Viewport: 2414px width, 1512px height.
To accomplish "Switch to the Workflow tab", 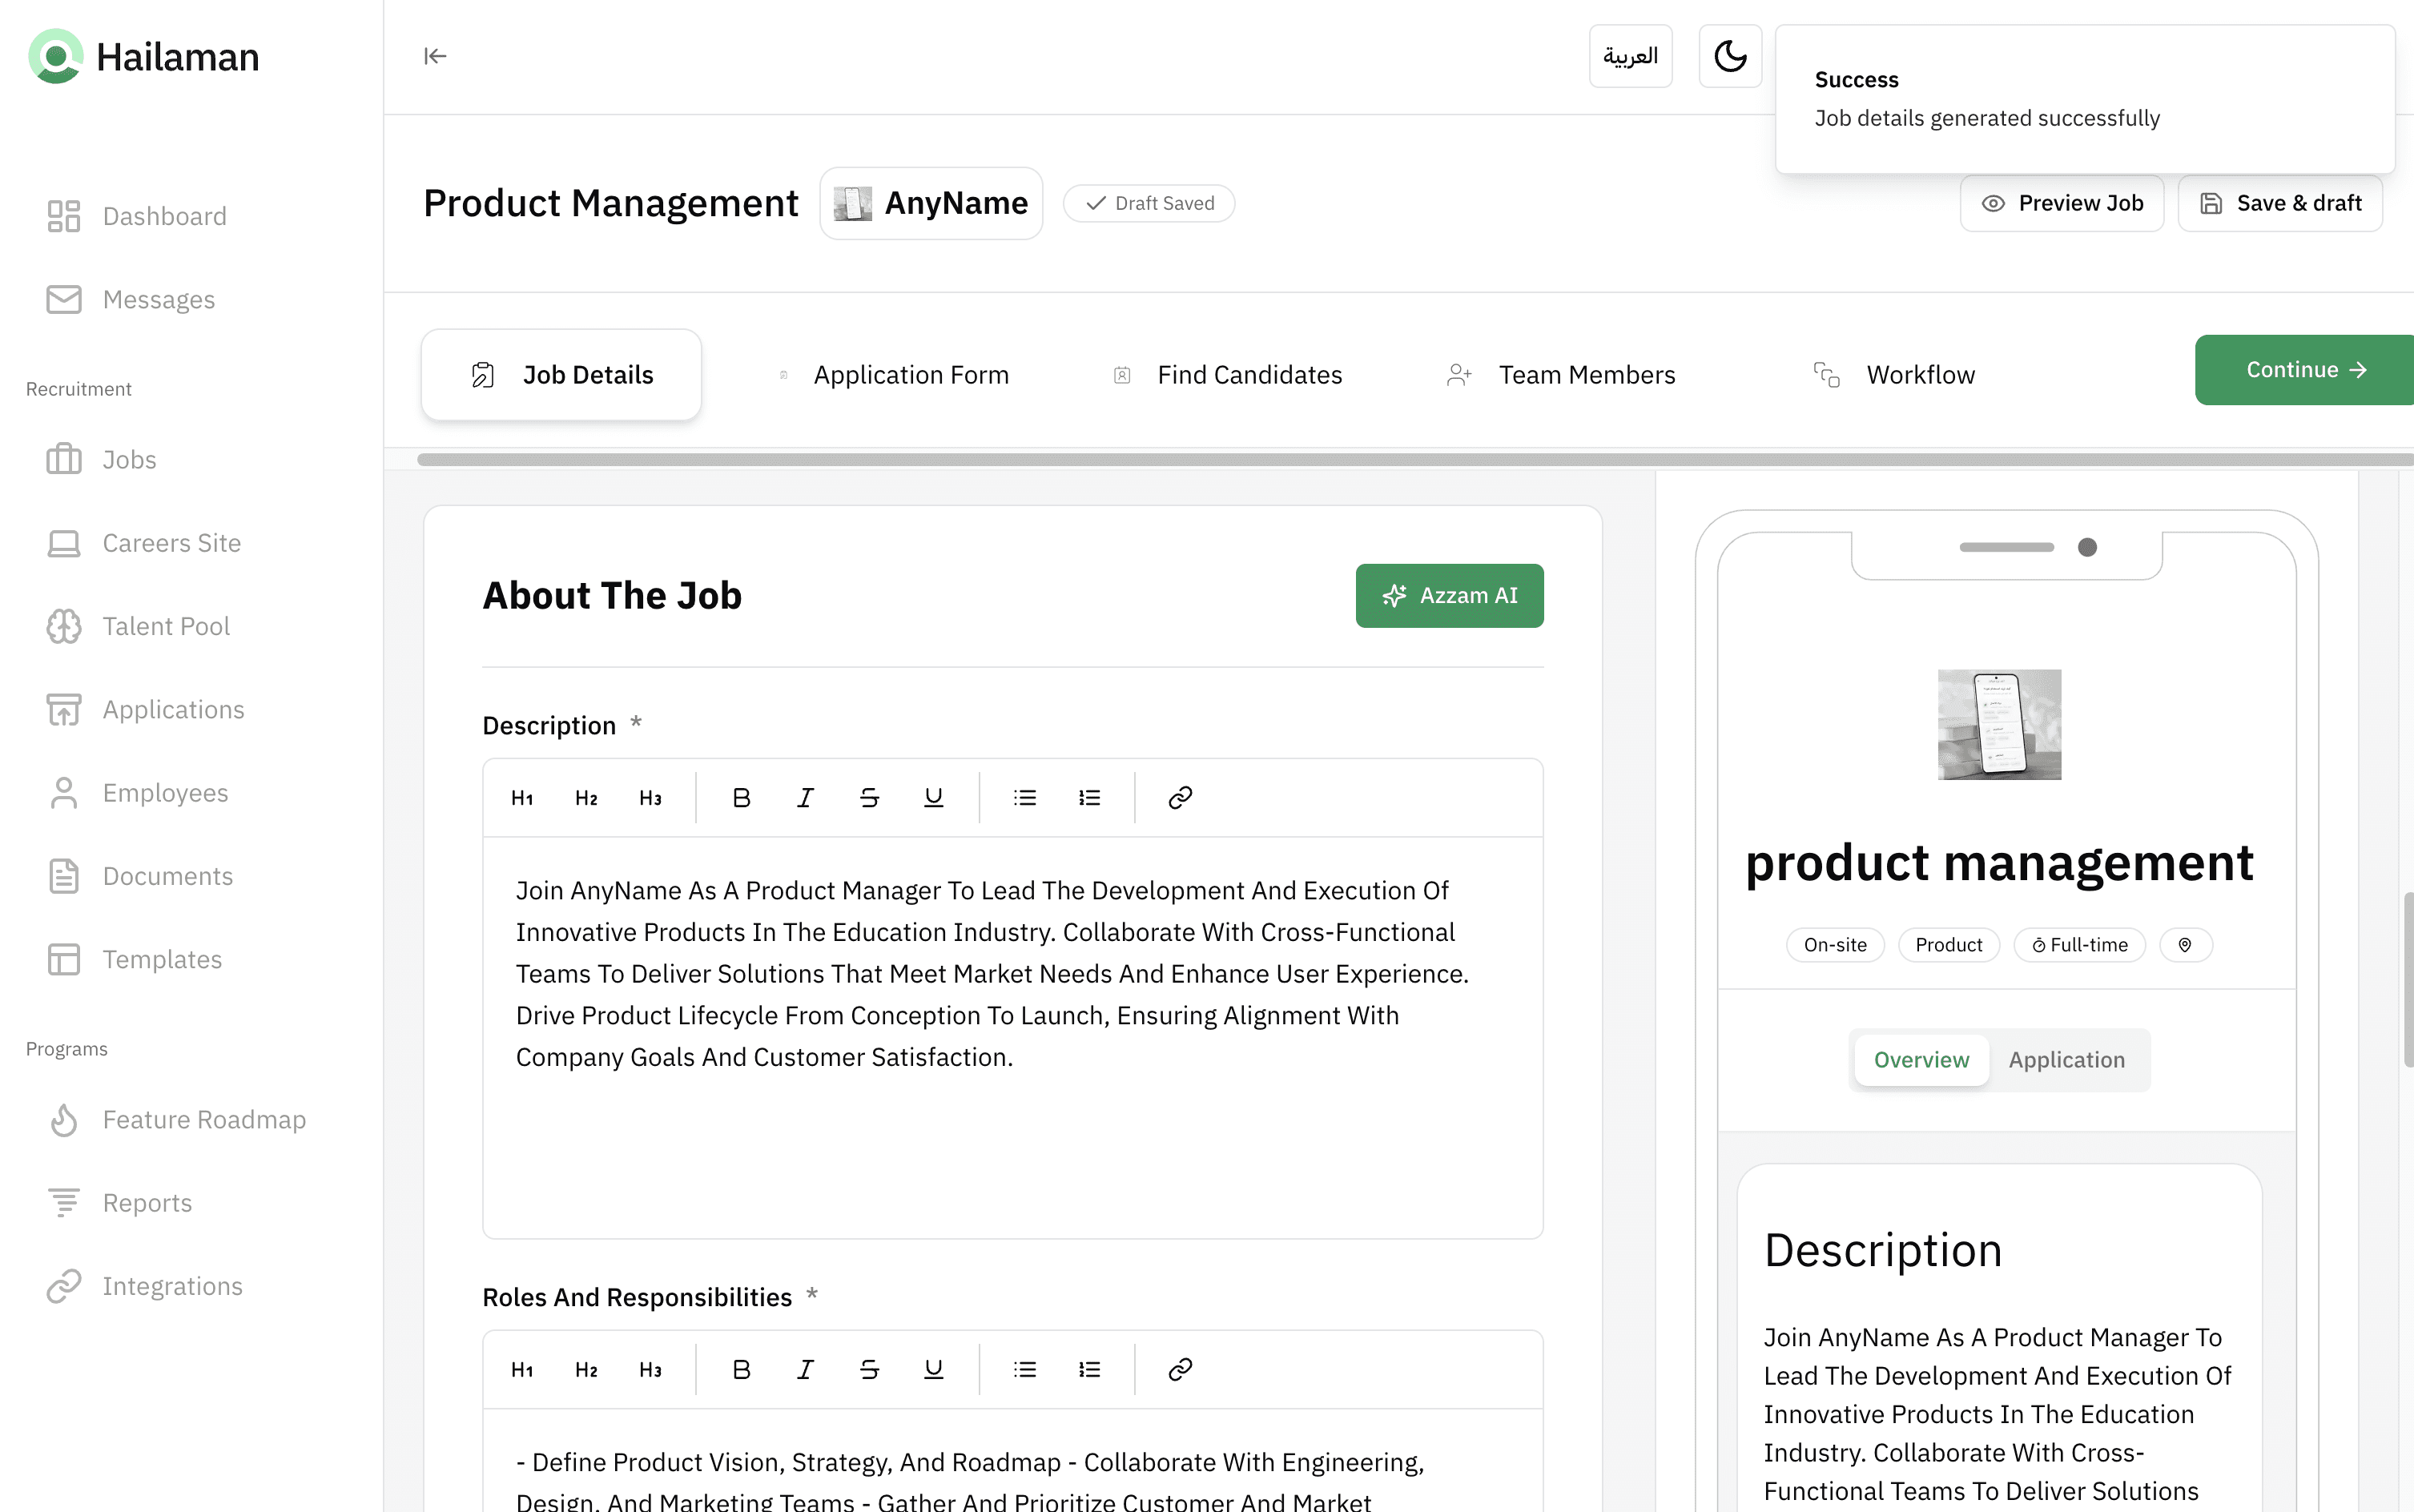I will tap(1919, 375).
